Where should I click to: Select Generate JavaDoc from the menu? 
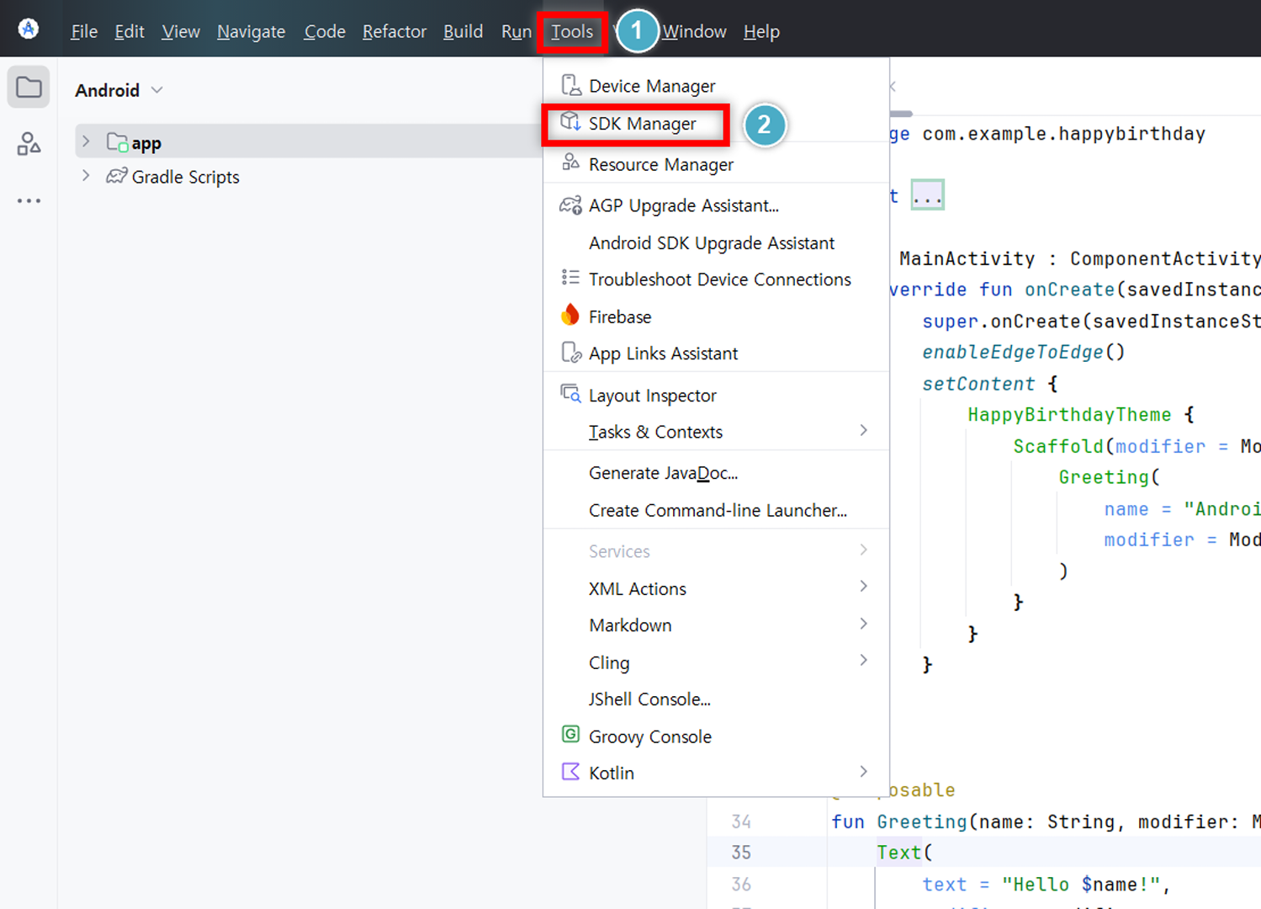663,472
